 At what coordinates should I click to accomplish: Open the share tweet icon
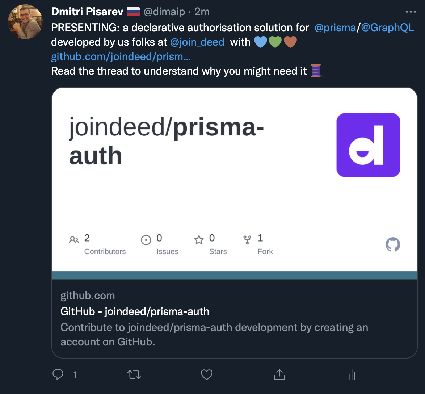pyautogui.click(x=279, y=374)
